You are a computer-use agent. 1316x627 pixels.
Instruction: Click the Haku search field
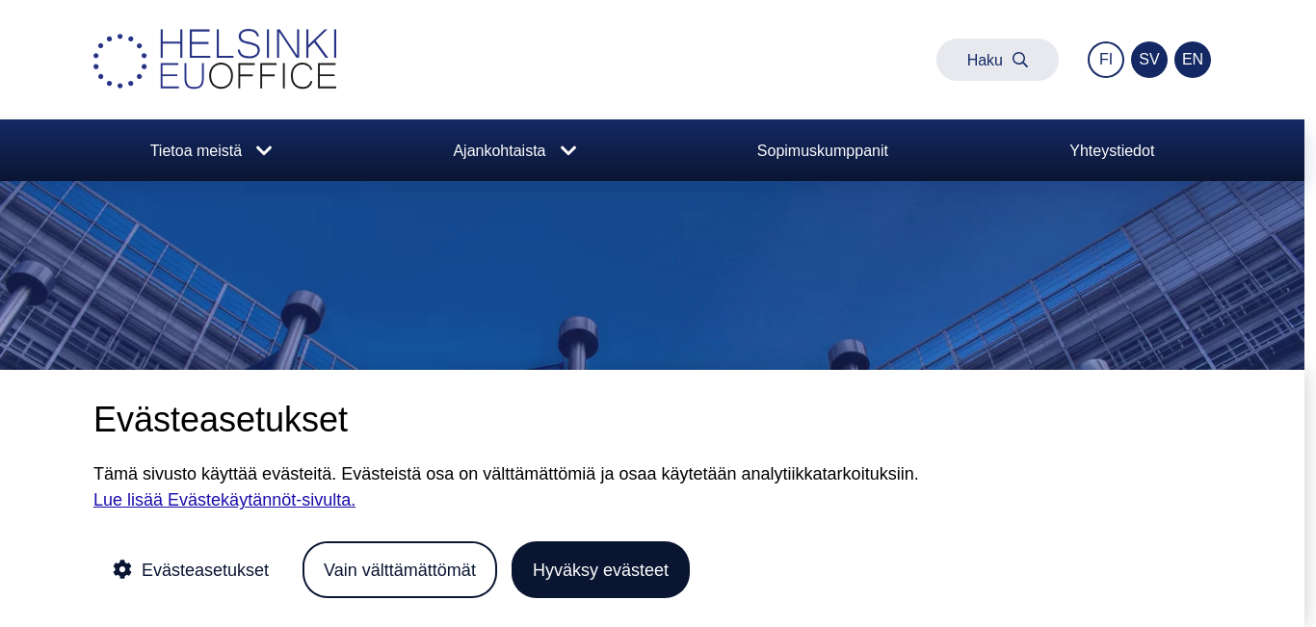click(997, 60)
